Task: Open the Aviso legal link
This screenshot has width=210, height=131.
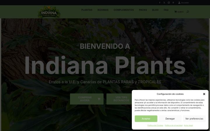Action: click(x=188, y=125)
